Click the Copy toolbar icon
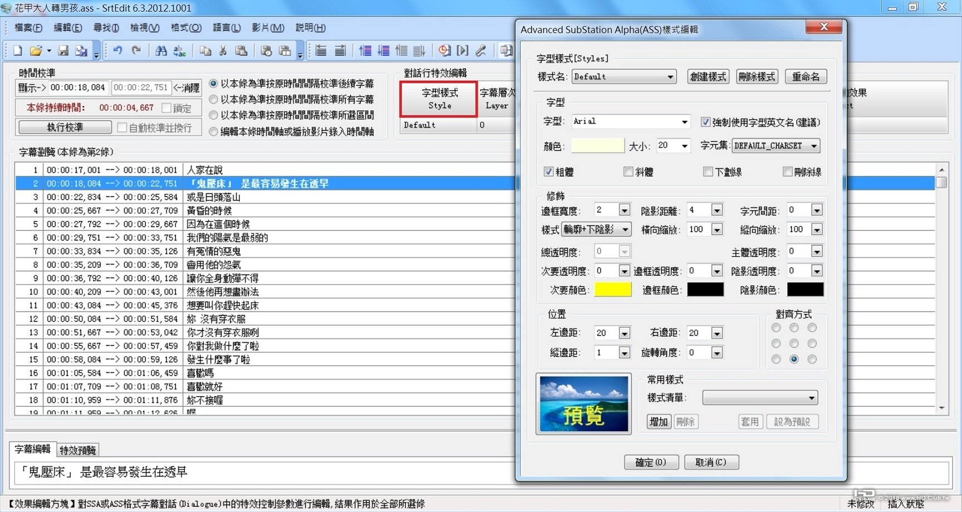This screenshot has width=962, height=512. click(x=205, y=51)
